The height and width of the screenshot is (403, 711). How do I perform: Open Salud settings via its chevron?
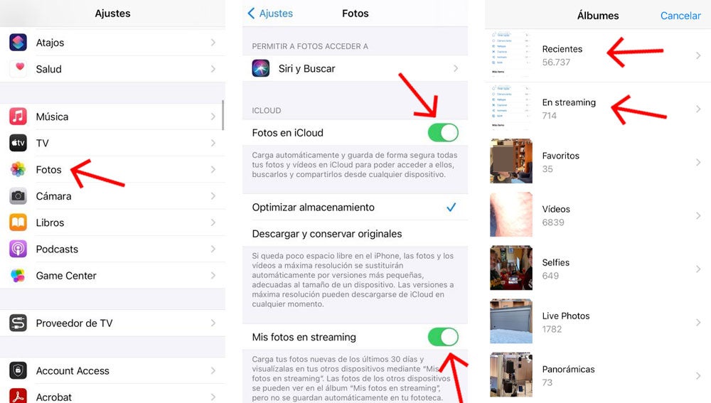point(213,69)
